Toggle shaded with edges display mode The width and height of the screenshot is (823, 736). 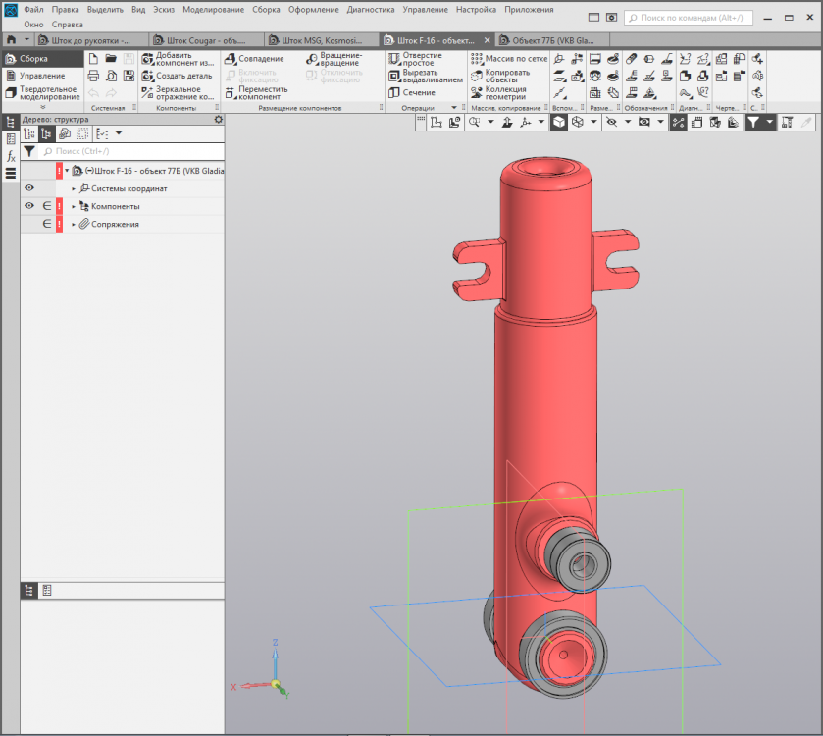[558, 122]
